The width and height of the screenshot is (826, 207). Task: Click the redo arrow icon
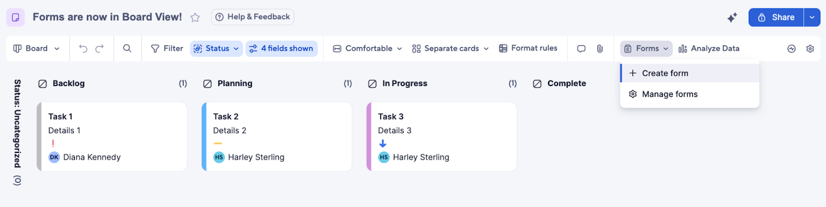(100, 48)
